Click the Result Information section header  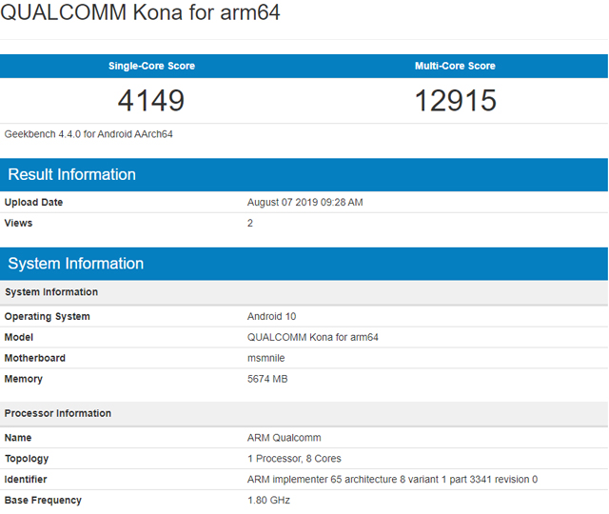coord(72,174)
